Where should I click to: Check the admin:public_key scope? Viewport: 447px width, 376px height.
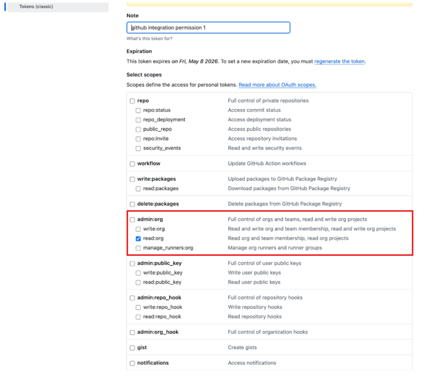point(132,264)
